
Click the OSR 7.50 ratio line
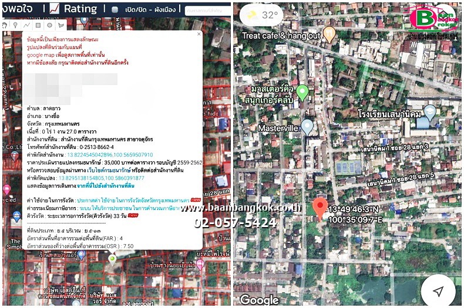click(80, 246)
